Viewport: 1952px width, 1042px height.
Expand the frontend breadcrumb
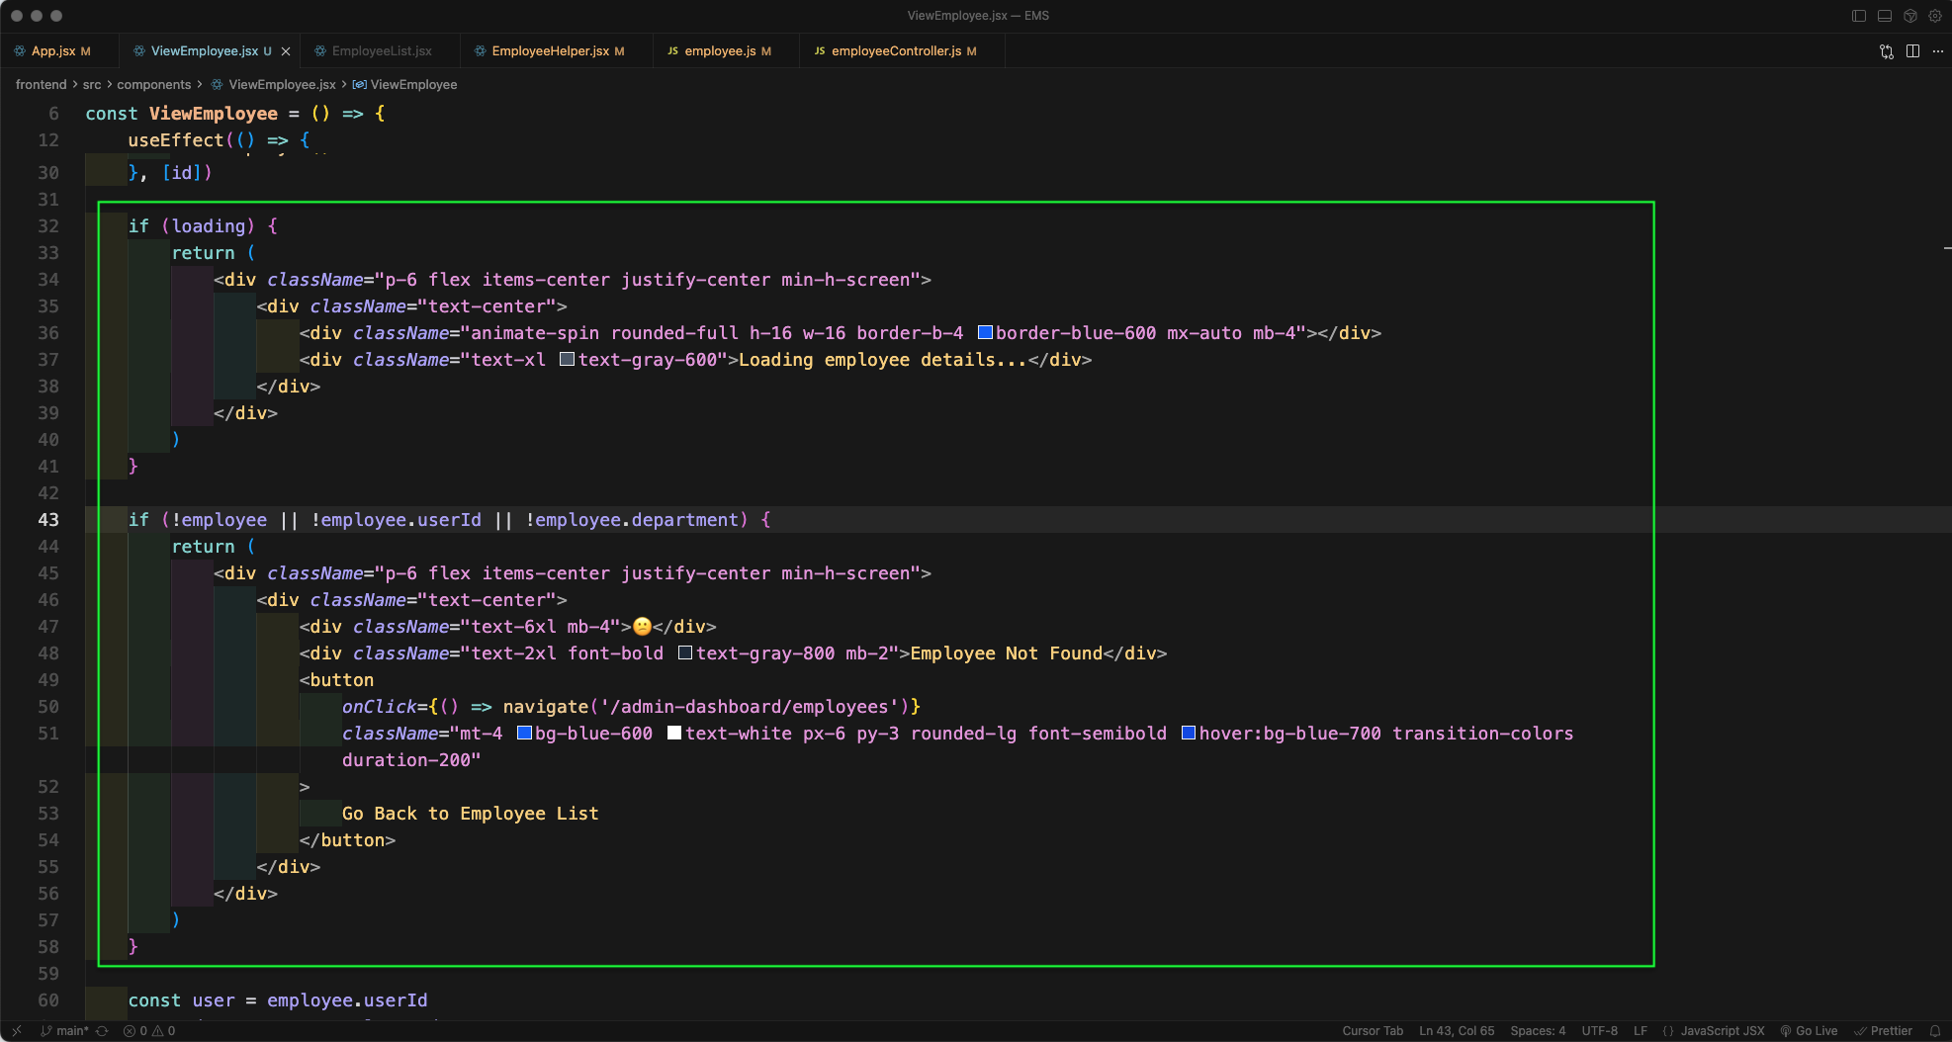click(x=41, y=85)
